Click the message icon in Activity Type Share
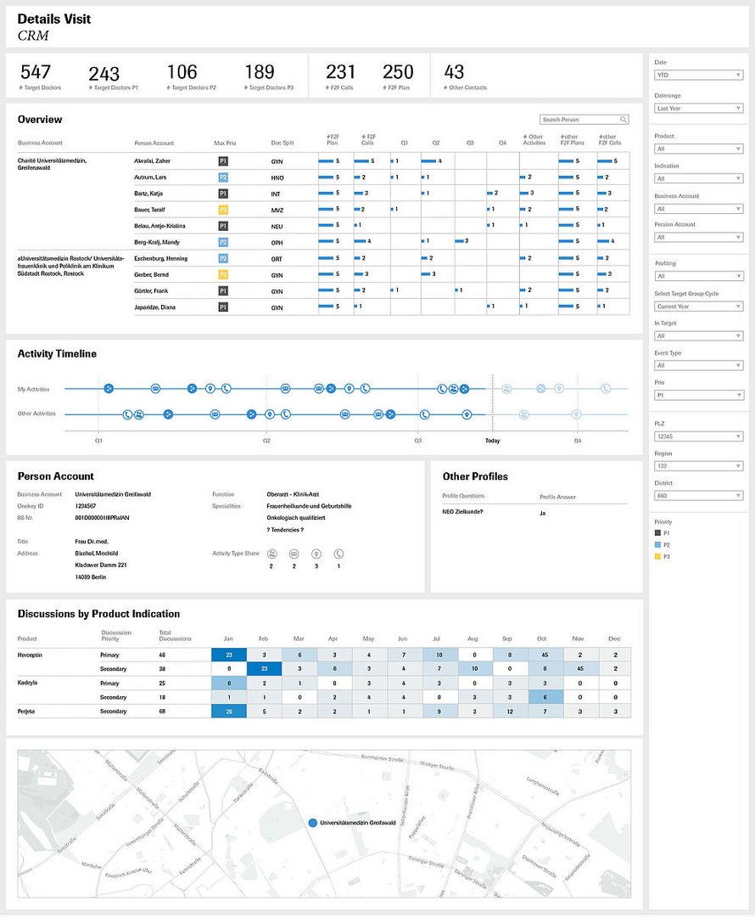This screenshot has width=755, height=917. 294,554
